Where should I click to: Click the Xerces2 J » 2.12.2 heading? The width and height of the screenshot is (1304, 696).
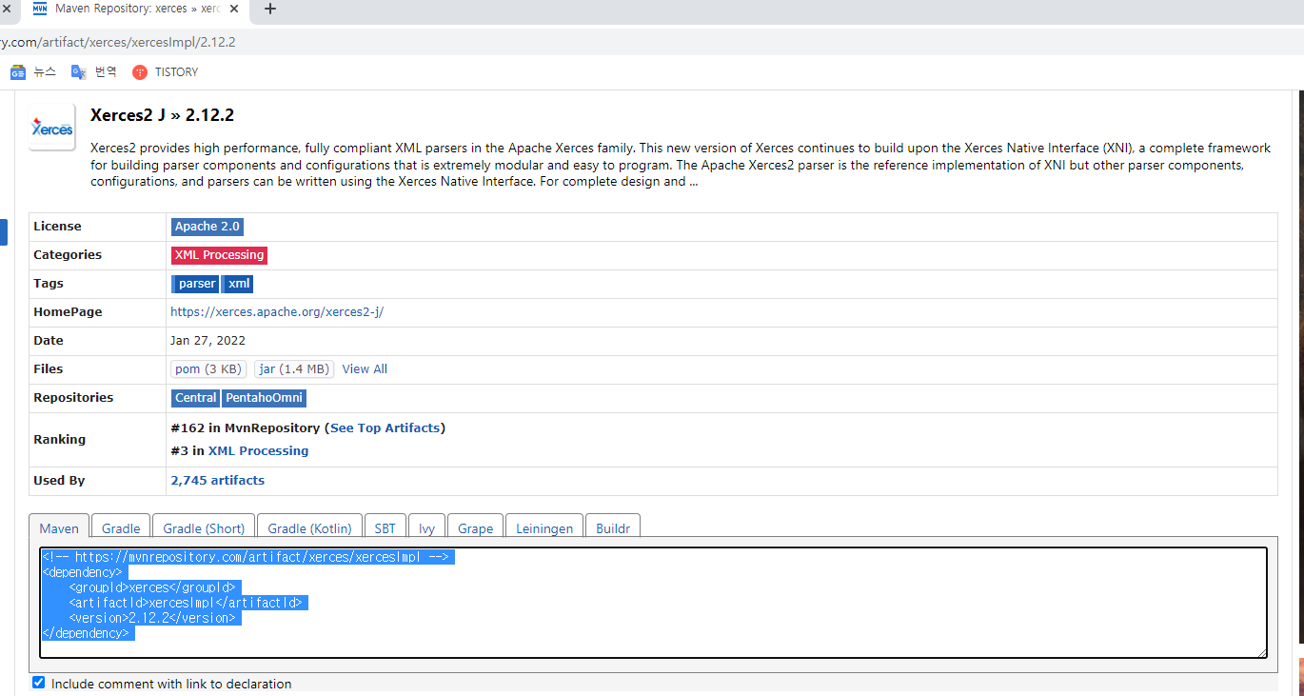162,115
